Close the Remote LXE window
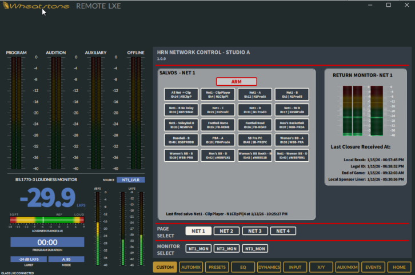 coord(407,5)
